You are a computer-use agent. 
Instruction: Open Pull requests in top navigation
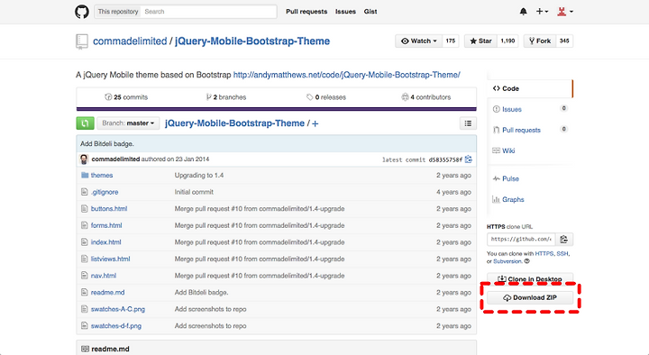coord(306,12)
